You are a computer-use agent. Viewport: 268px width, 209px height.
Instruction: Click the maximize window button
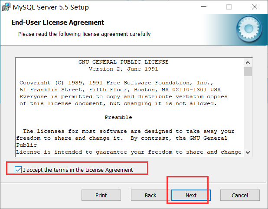[x=229, y=7]
